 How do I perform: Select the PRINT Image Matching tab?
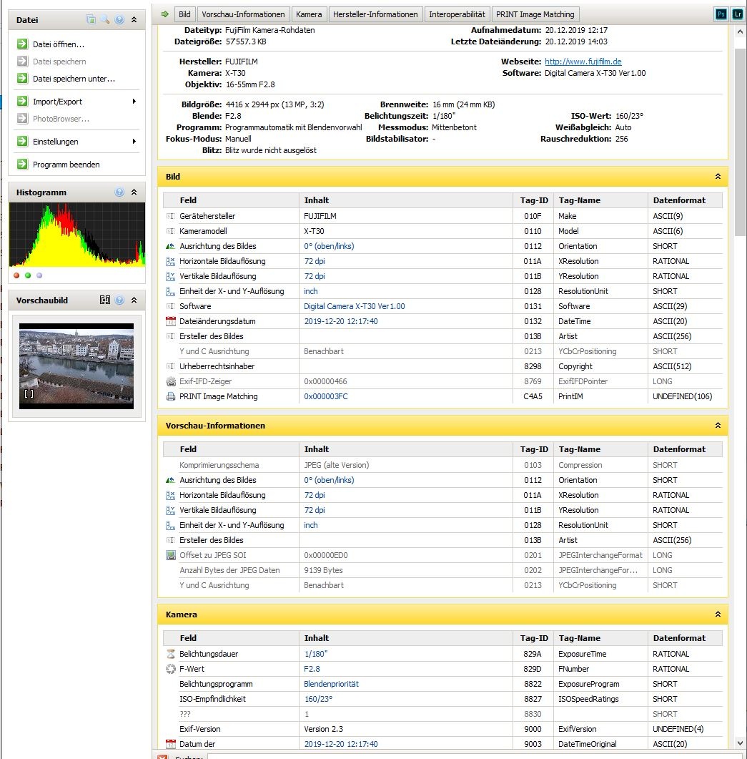535,14
